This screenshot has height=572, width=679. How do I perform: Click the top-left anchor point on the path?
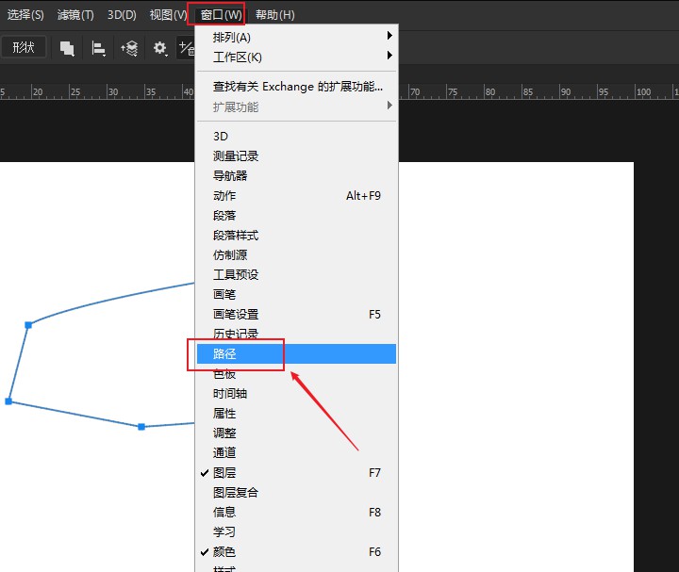(28, 324)
